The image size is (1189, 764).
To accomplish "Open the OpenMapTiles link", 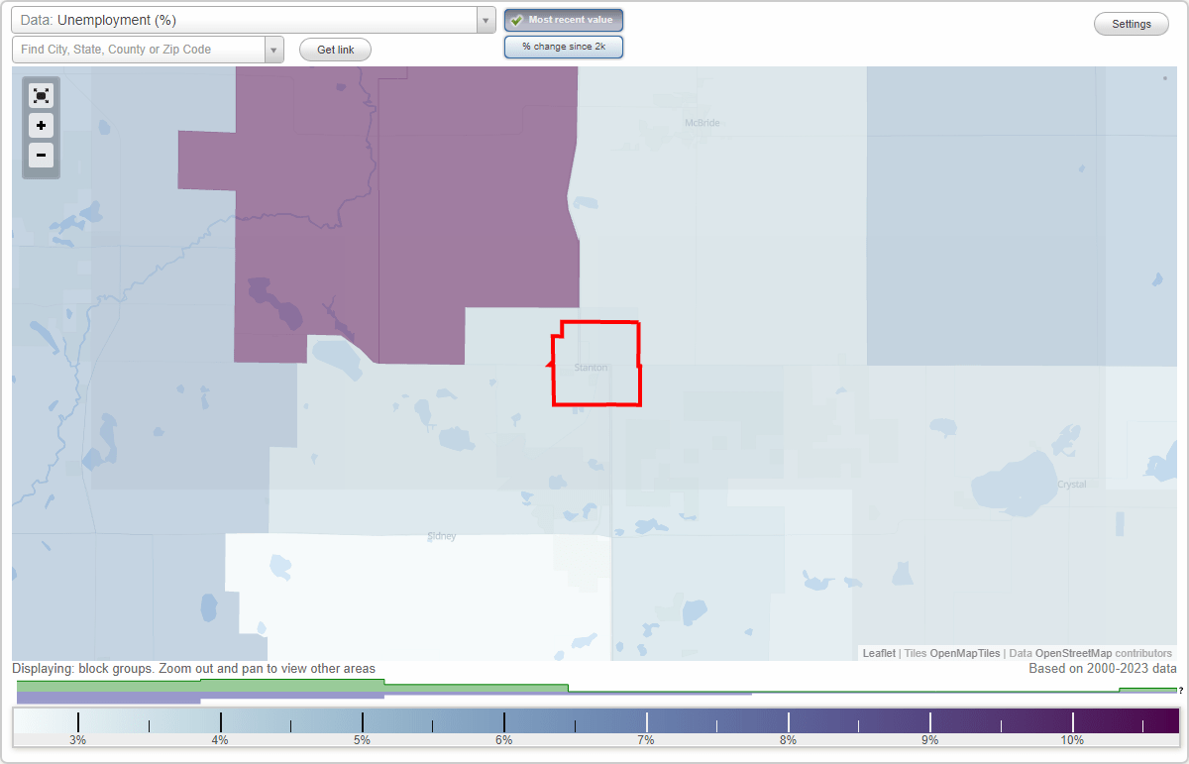I will (x=966, y=653).
